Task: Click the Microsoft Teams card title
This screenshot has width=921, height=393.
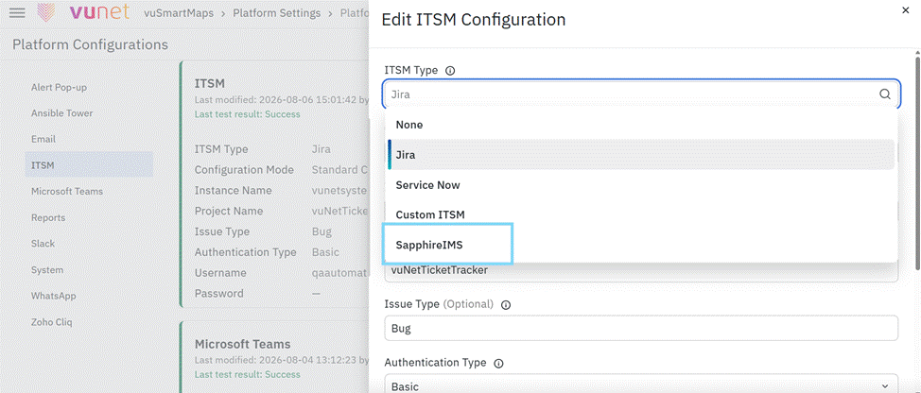Action: [x=243, y=344]
